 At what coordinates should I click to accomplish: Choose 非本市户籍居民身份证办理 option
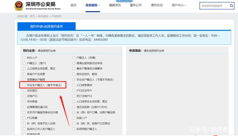24,112
